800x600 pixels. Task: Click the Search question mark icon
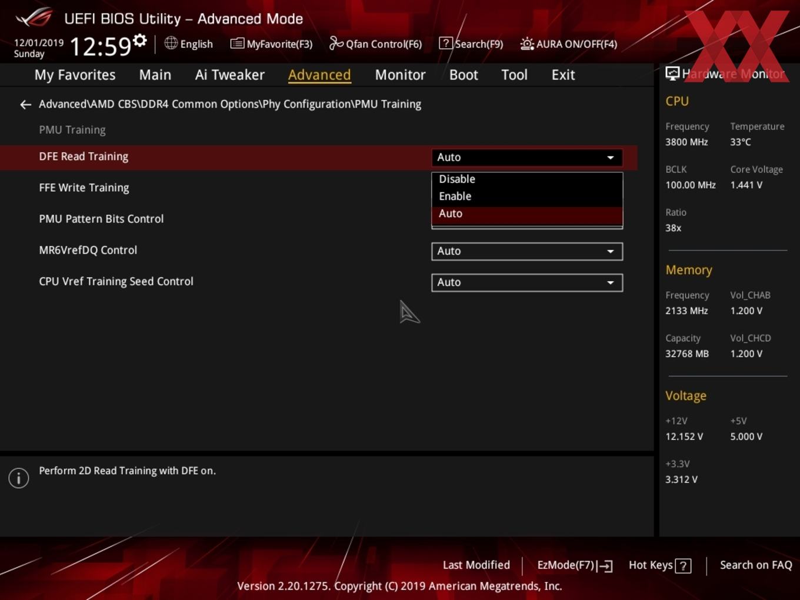(x=446, y=43)
